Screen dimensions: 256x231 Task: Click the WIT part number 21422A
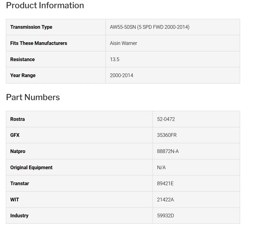click(165, 199)
